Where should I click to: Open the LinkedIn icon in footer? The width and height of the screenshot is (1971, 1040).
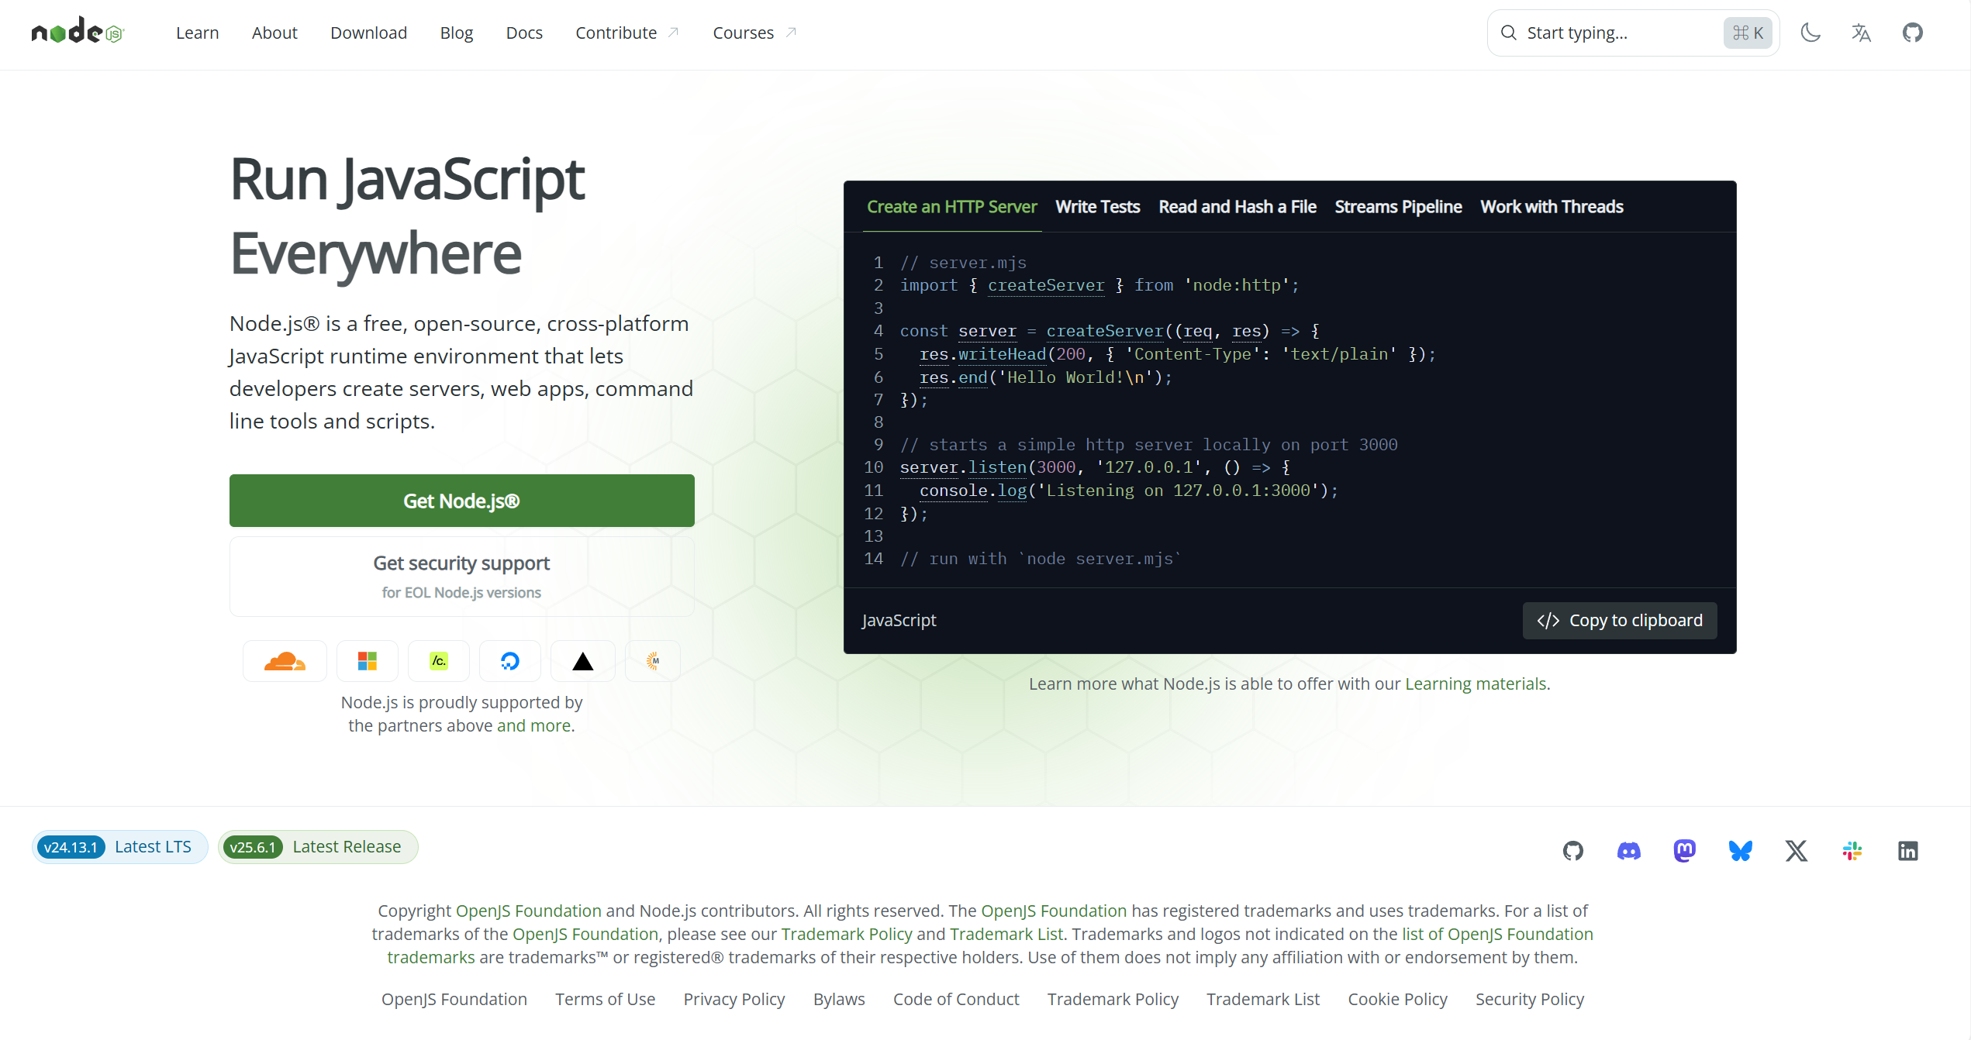[x=1907, y=851]
